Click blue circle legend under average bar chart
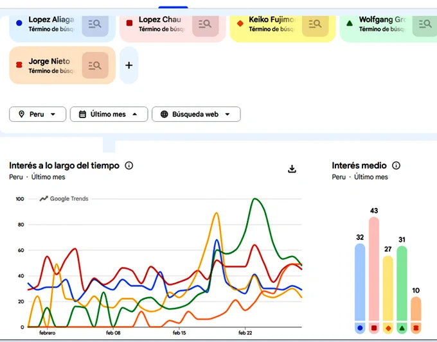 tap(360, 328)
